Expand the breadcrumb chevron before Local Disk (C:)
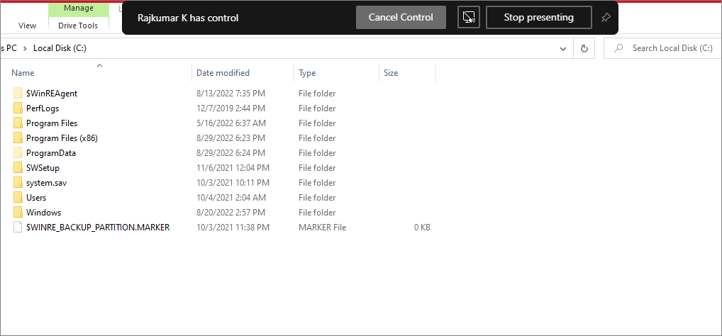Image resolution: width=722 pixels, height=336 pixels. [26, 48]
